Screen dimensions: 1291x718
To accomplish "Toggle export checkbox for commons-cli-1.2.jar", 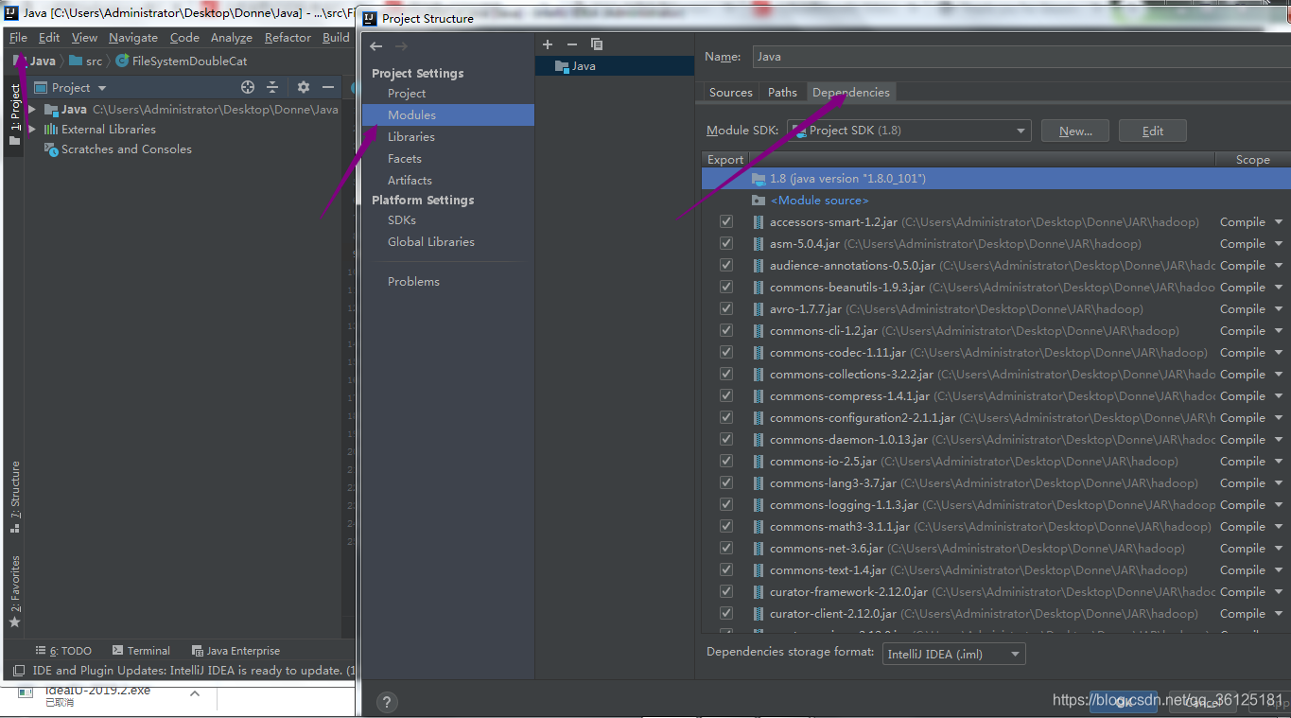I will (726, 331).
